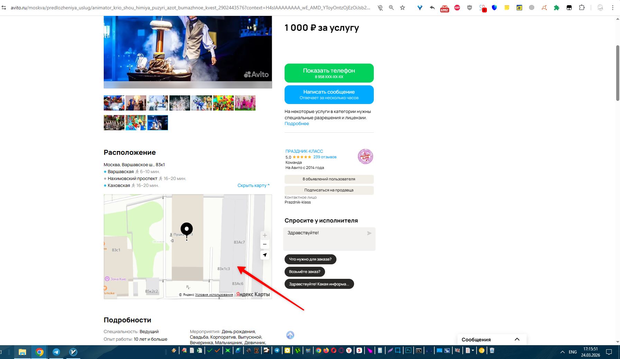Click Подписаться на продавца
Image resolution: width=620 pixels, height=359 pixels.
(x=329, y=190)
